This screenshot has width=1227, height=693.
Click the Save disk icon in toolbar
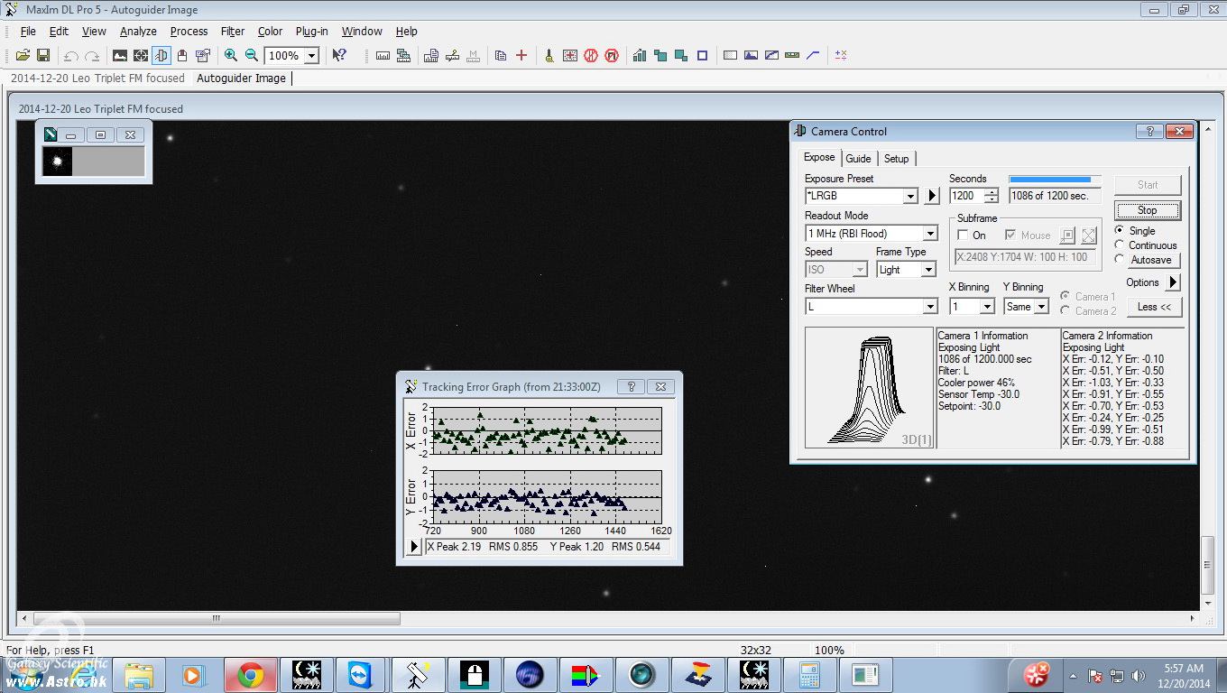tap(42, 55)
